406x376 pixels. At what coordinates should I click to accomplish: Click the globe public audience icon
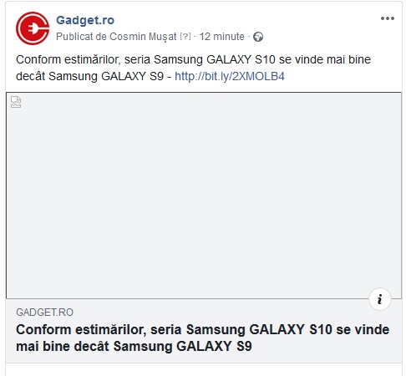click(258, 37)
